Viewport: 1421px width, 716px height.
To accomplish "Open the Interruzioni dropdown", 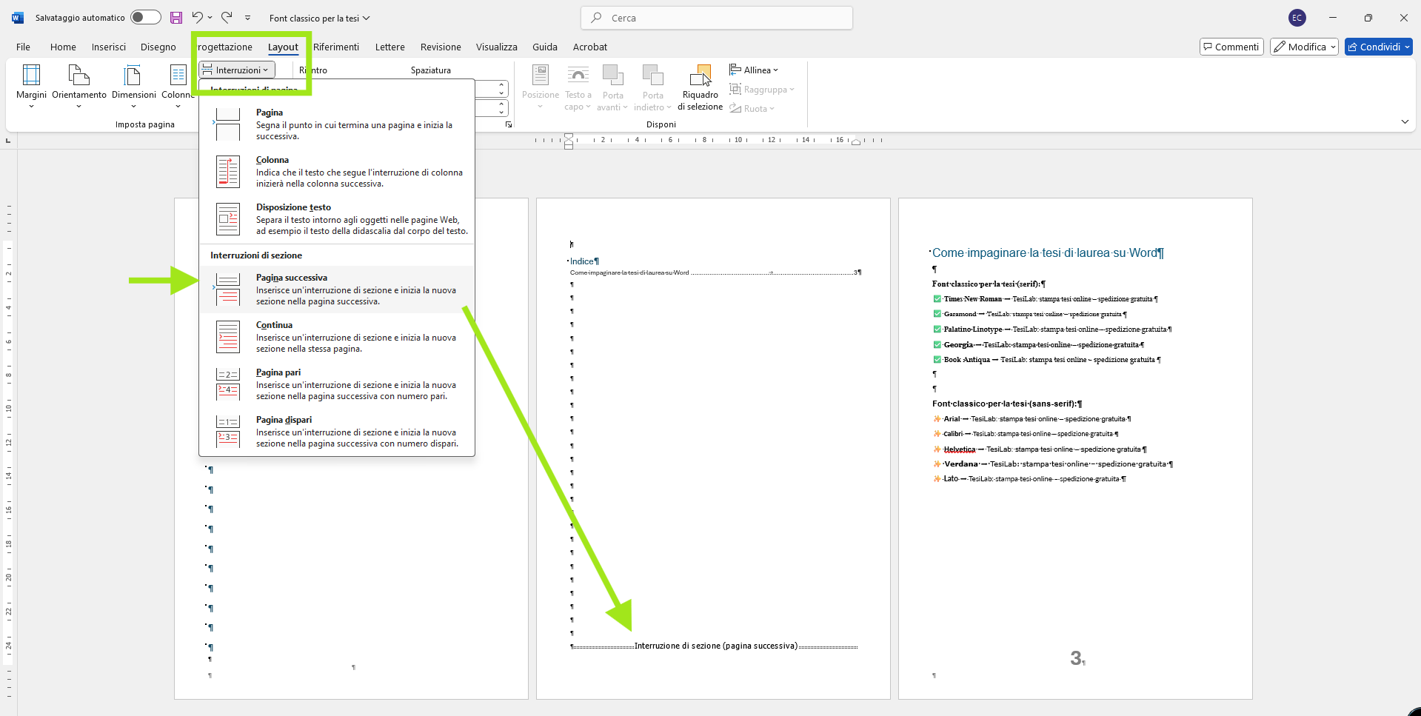I will 235,69.
